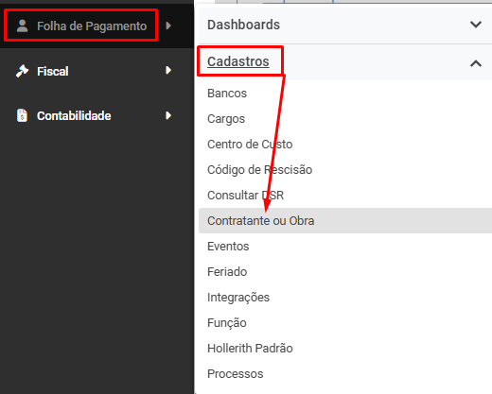This screenshot has width=492, height=394.
Task: Expand the Folha de Pagamento submenu arrow
Action: [x=168, y=26]
